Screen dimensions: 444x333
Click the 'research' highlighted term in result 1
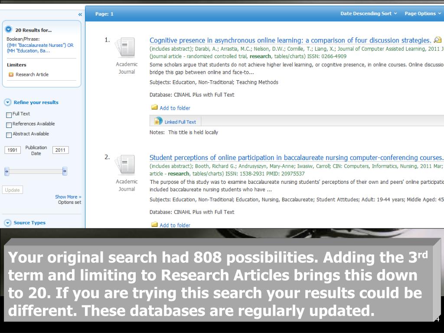click(x=260, y=56)
